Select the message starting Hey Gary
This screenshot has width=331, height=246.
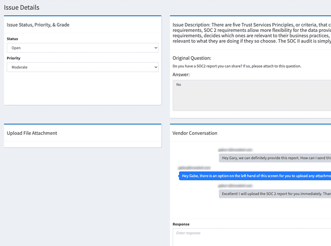[275, 158]
